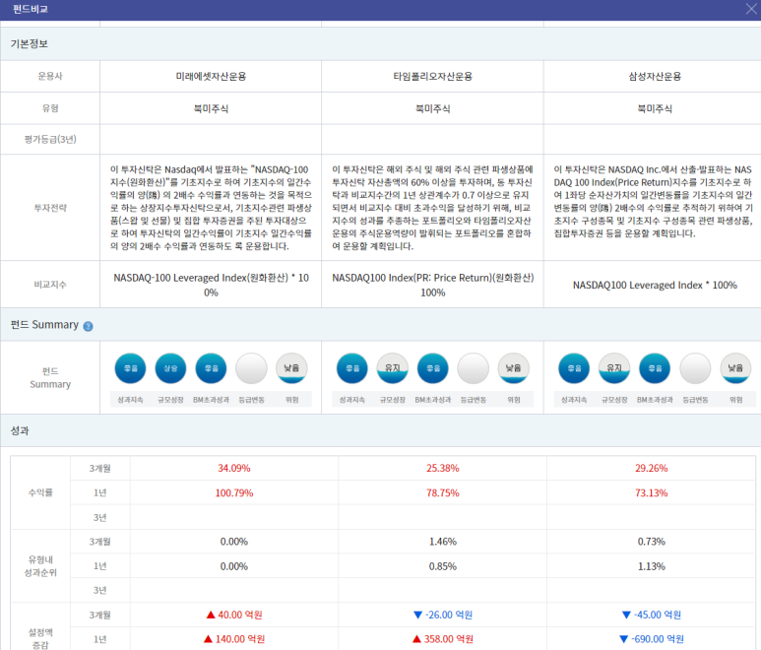Viewport: 761px width, 650px height.
Task: Click the blue down arrow beside -690.00 억원
Action: (x=624, y=639)
